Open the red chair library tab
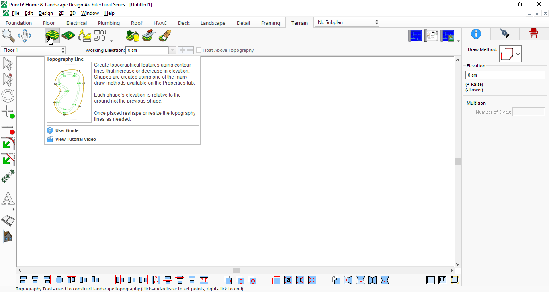The width and height of the screenshot is (549, 292). click(x=534, y=34)
